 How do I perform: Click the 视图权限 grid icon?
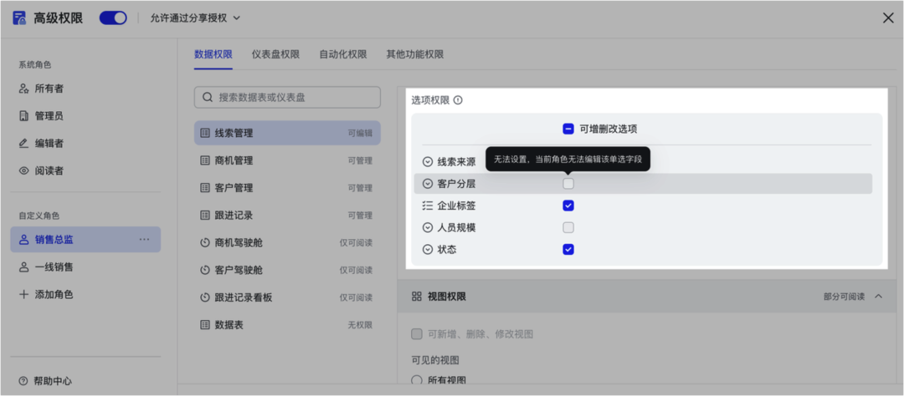coord(416,297)
